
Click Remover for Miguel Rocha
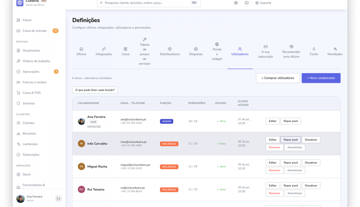[274, 170]
